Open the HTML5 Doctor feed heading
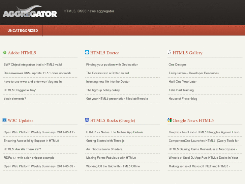The height and width of the screenshot is (184, 245). [105, 53]
